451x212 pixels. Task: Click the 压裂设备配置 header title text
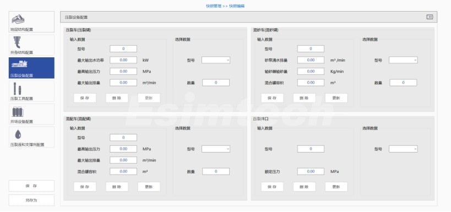[x=76, y=17]
